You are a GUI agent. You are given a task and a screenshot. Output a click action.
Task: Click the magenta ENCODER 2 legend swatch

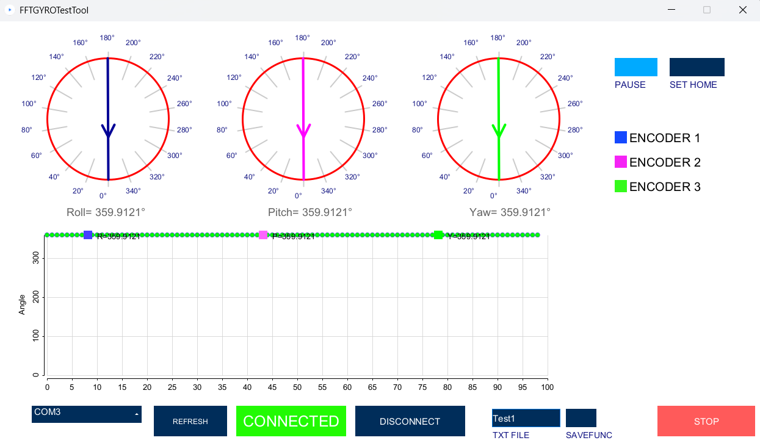[x=620, y=162]
